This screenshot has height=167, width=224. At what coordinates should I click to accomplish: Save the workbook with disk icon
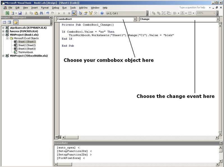tap(20, 13)
